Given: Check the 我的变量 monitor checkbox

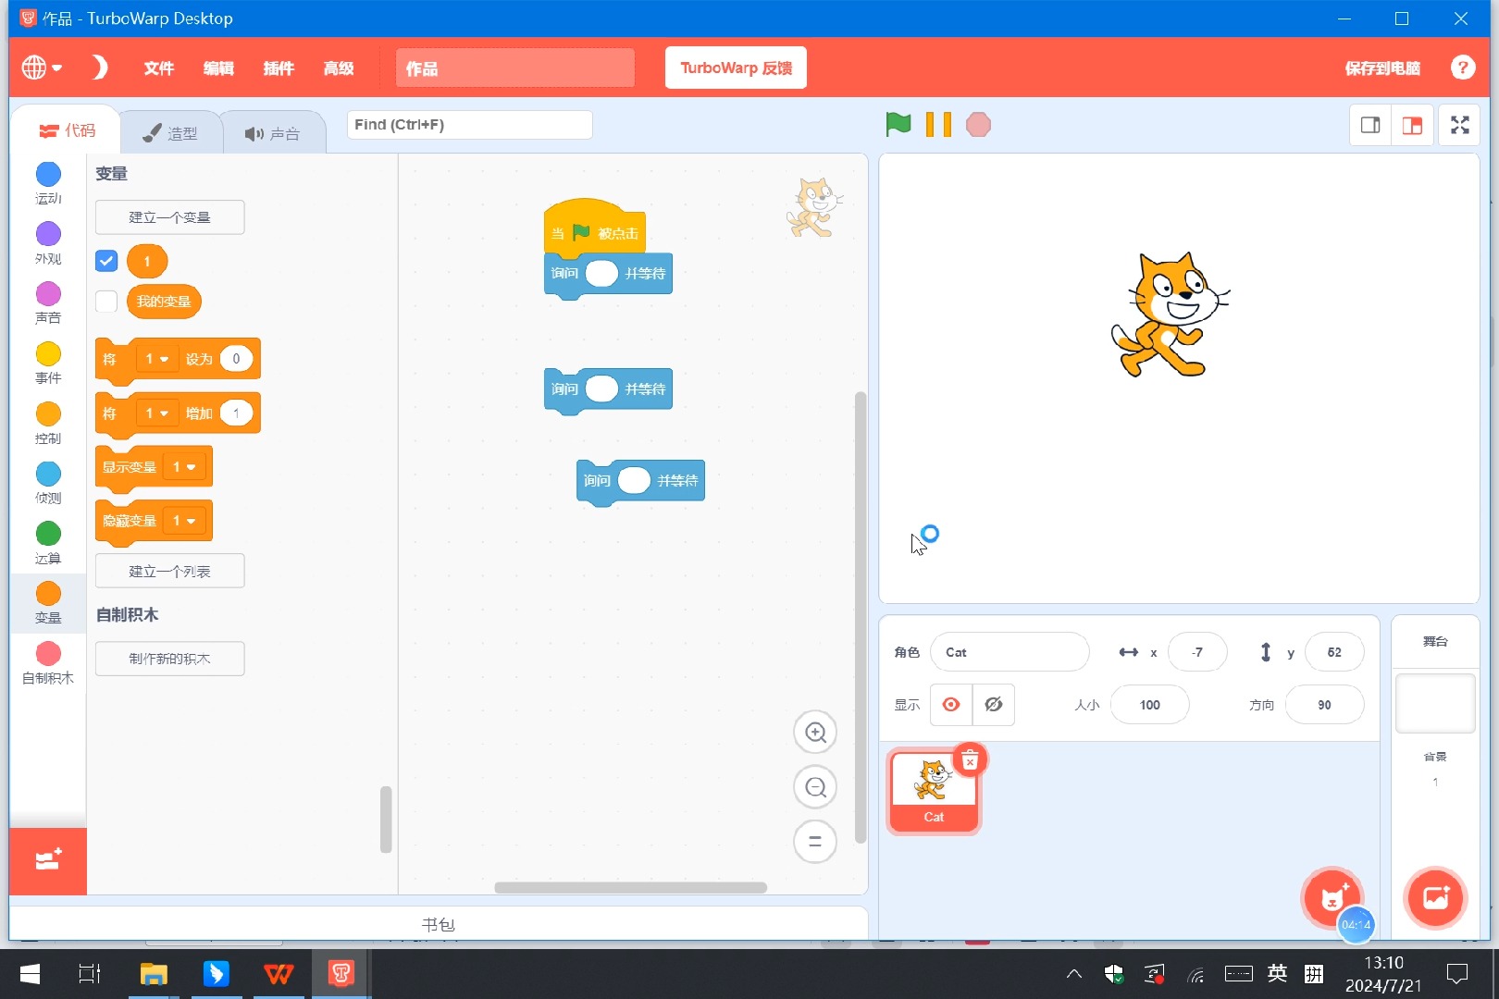Looking at the screenshot, I should (106, 301).
